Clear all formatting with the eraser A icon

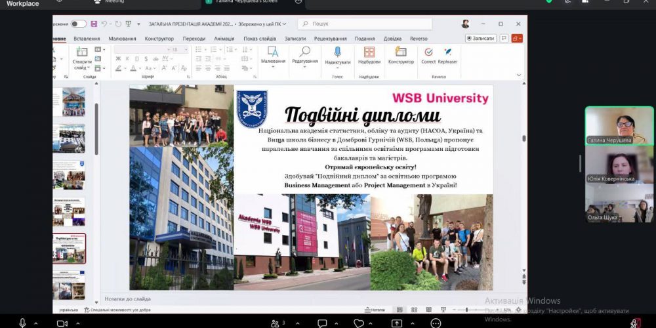pos(183,68)
